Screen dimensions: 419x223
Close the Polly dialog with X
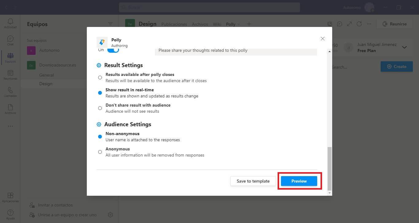322,39
